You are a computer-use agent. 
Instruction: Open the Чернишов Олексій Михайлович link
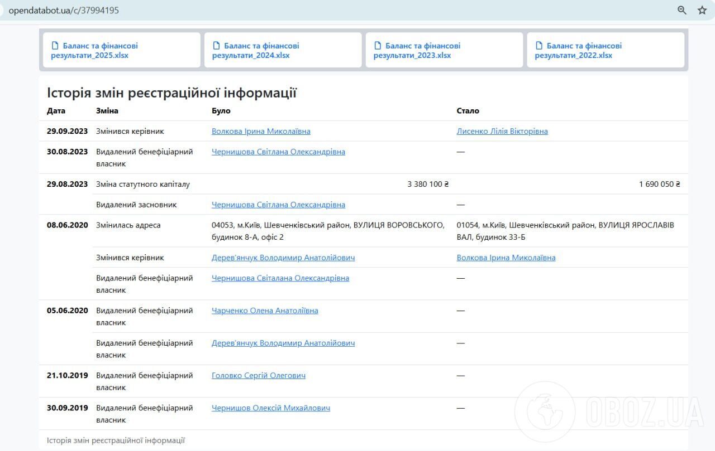[271, 408]
